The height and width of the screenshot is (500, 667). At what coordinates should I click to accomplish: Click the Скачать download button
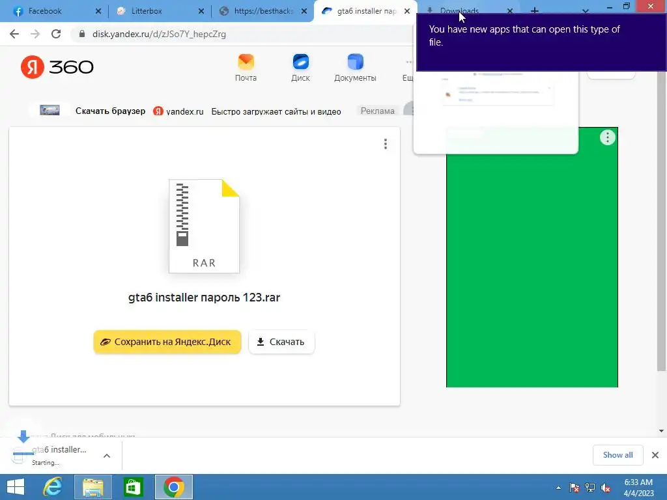click(281, 342)
